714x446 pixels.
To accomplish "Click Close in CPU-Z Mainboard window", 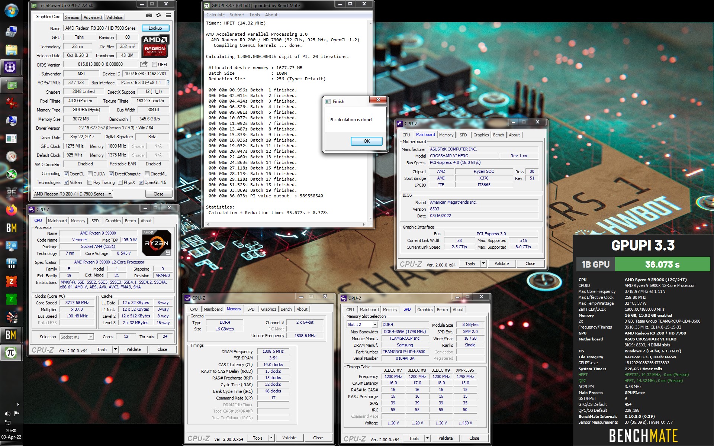I will [x=530, y=264].
